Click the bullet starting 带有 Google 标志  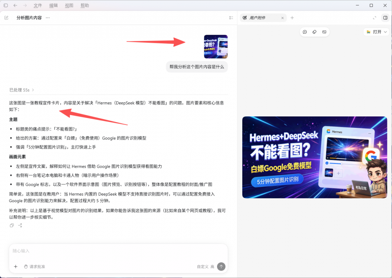coord(114,185)
